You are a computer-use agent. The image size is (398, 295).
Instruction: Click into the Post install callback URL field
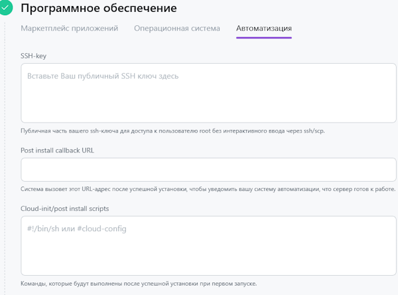(x=207, y=170)
